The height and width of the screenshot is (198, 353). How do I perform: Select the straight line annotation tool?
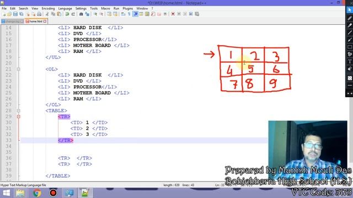click(x=350, y=32)
